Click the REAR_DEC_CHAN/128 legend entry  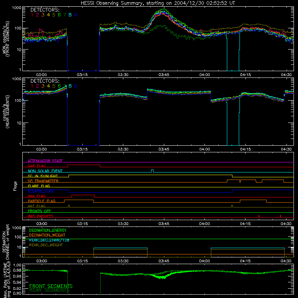click(x=49, y=240)
